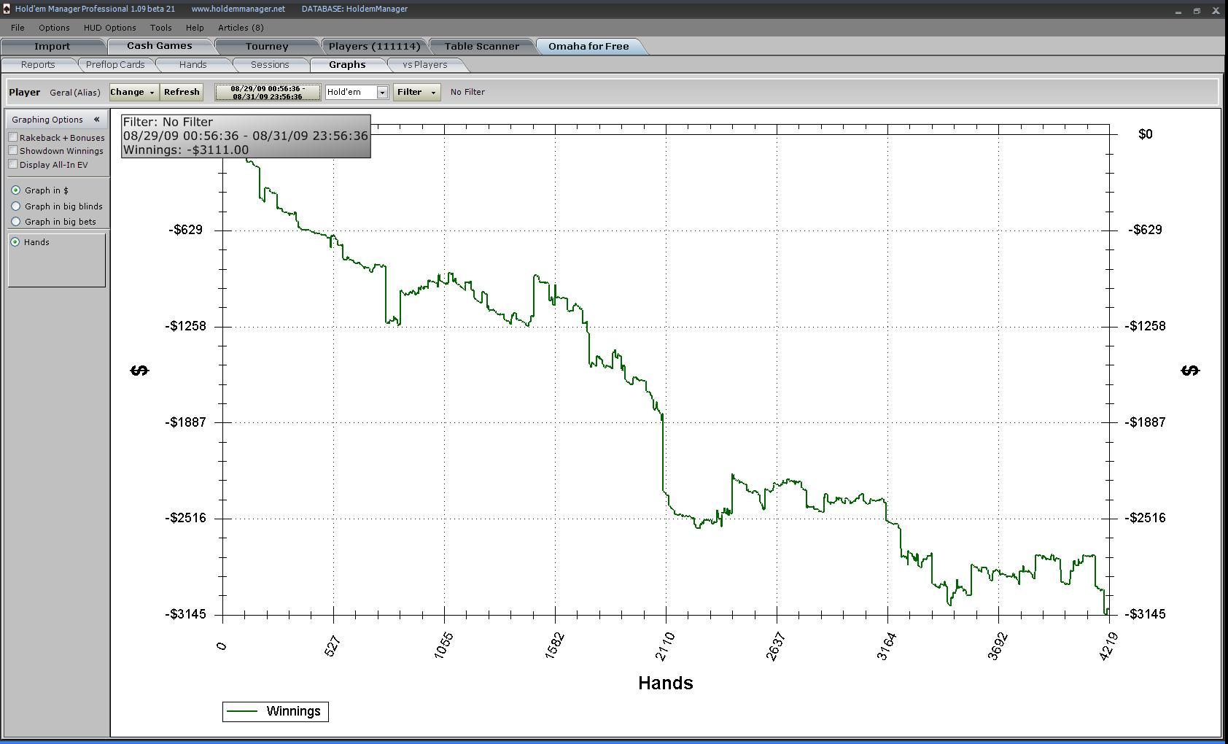Choose Graph in big bets option

(x=16, y=222)
